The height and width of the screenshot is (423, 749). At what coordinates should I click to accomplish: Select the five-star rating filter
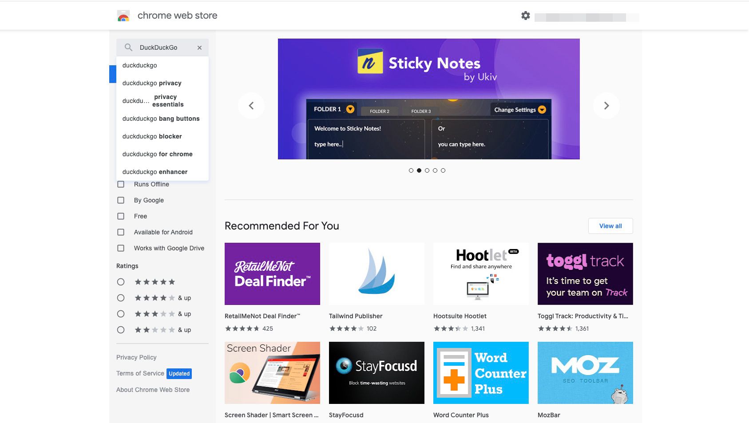click(x=121, y=282)
